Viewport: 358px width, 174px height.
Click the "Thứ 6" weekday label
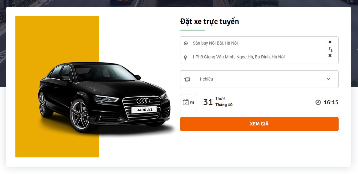click(220, 99)
